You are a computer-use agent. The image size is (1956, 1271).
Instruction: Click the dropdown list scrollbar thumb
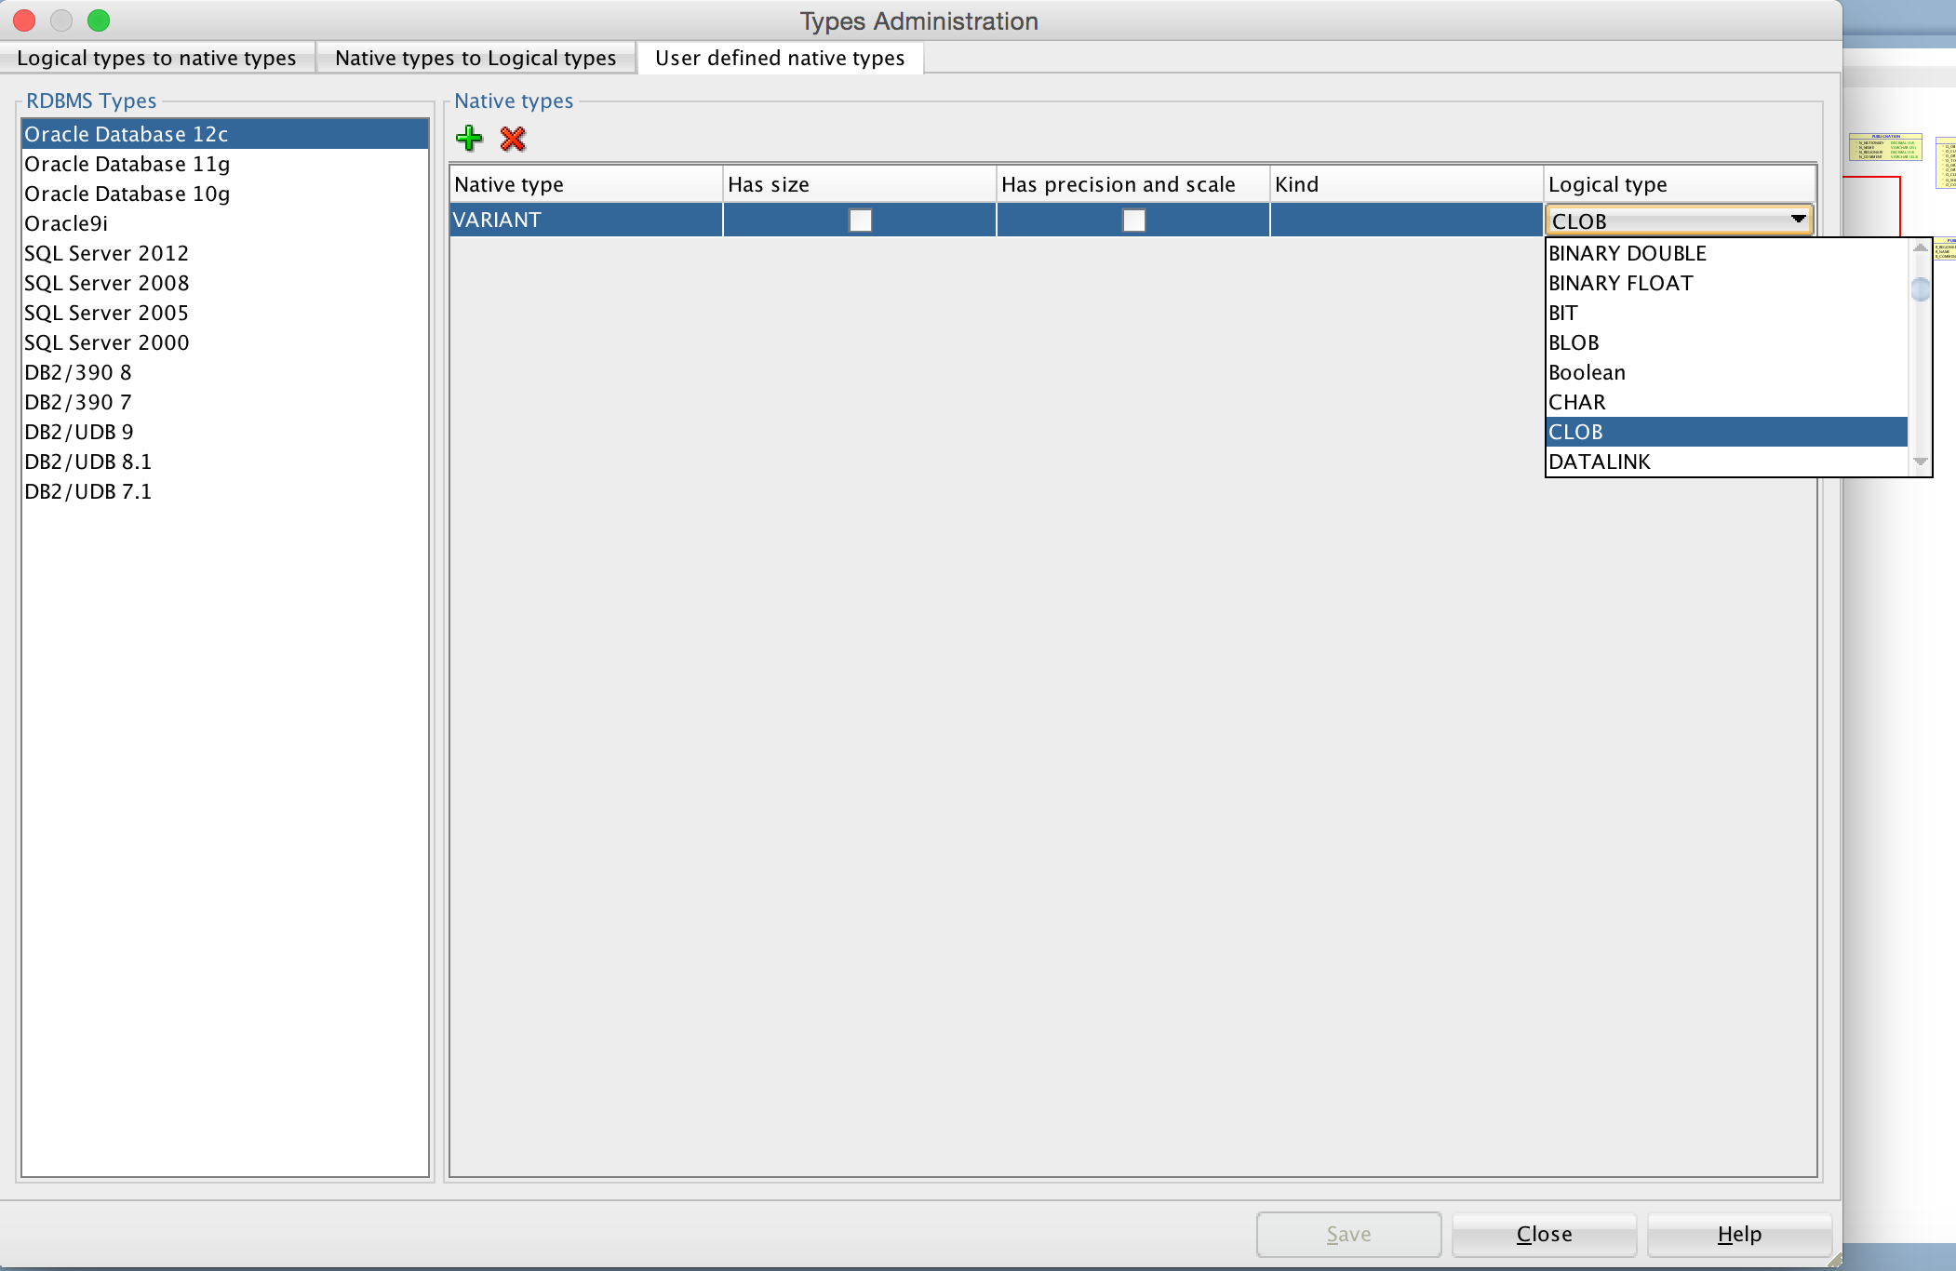[1920, 289]
